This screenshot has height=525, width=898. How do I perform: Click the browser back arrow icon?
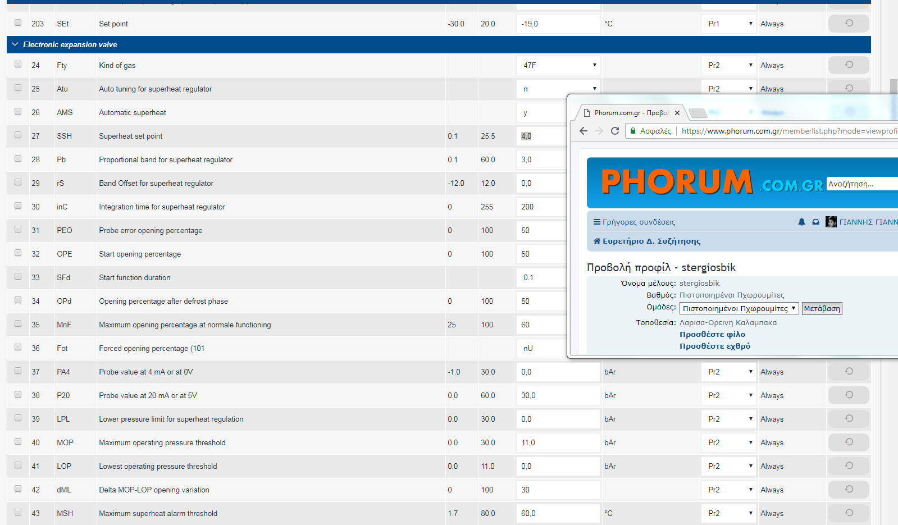pyautogui.click(x=584, y=131)
